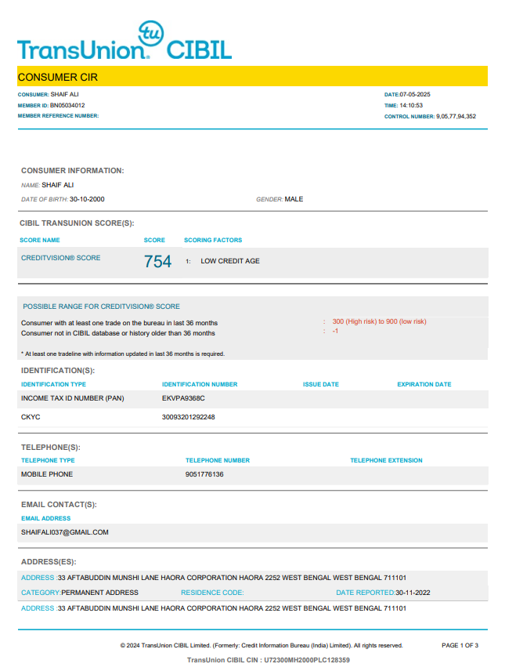Screen dimensions: 505x671
Task: Select control number 9,05,77,94,352
Action: (x=456, y=116)
